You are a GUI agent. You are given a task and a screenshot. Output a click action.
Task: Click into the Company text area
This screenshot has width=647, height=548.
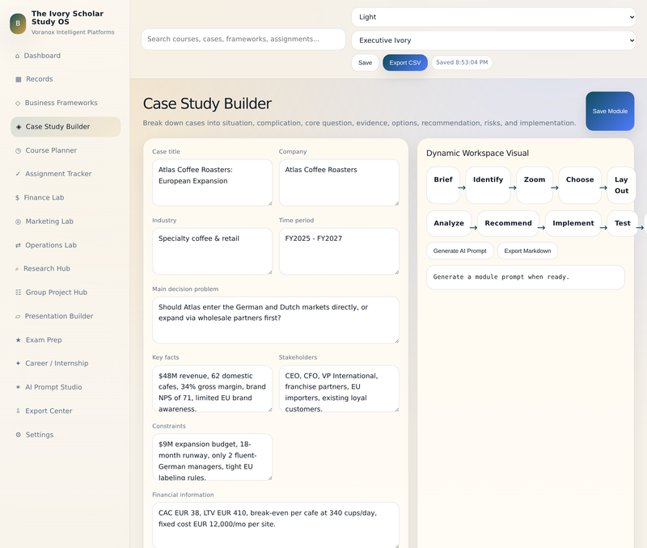tap(339, 183)
